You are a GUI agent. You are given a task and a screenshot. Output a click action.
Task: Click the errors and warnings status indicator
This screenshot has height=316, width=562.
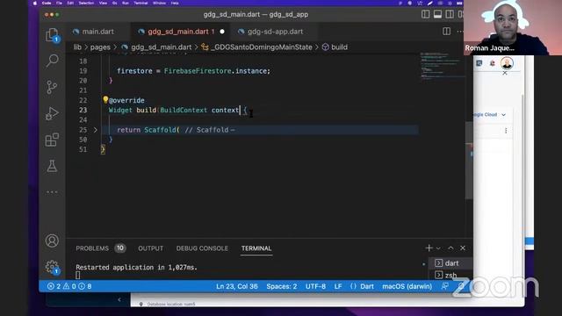pyautogui.click(x=69, y=286)
